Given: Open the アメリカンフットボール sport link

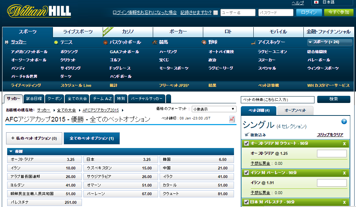Looking at the screenshot, I should tap(29, 52).
